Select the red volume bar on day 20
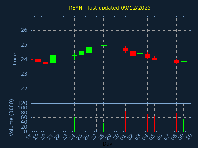Image resolution: width=198 pixels, height=148 pixels. pos(45,125)
